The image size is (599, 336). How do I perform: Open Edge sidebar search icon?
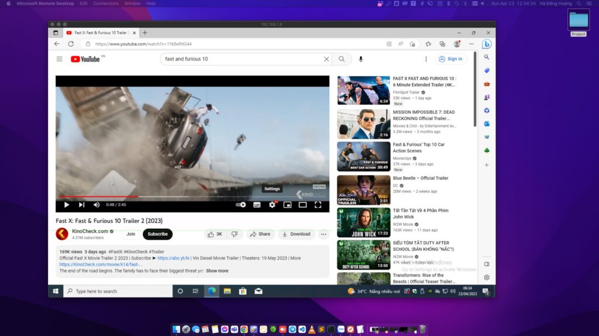[x=486, y=57]
